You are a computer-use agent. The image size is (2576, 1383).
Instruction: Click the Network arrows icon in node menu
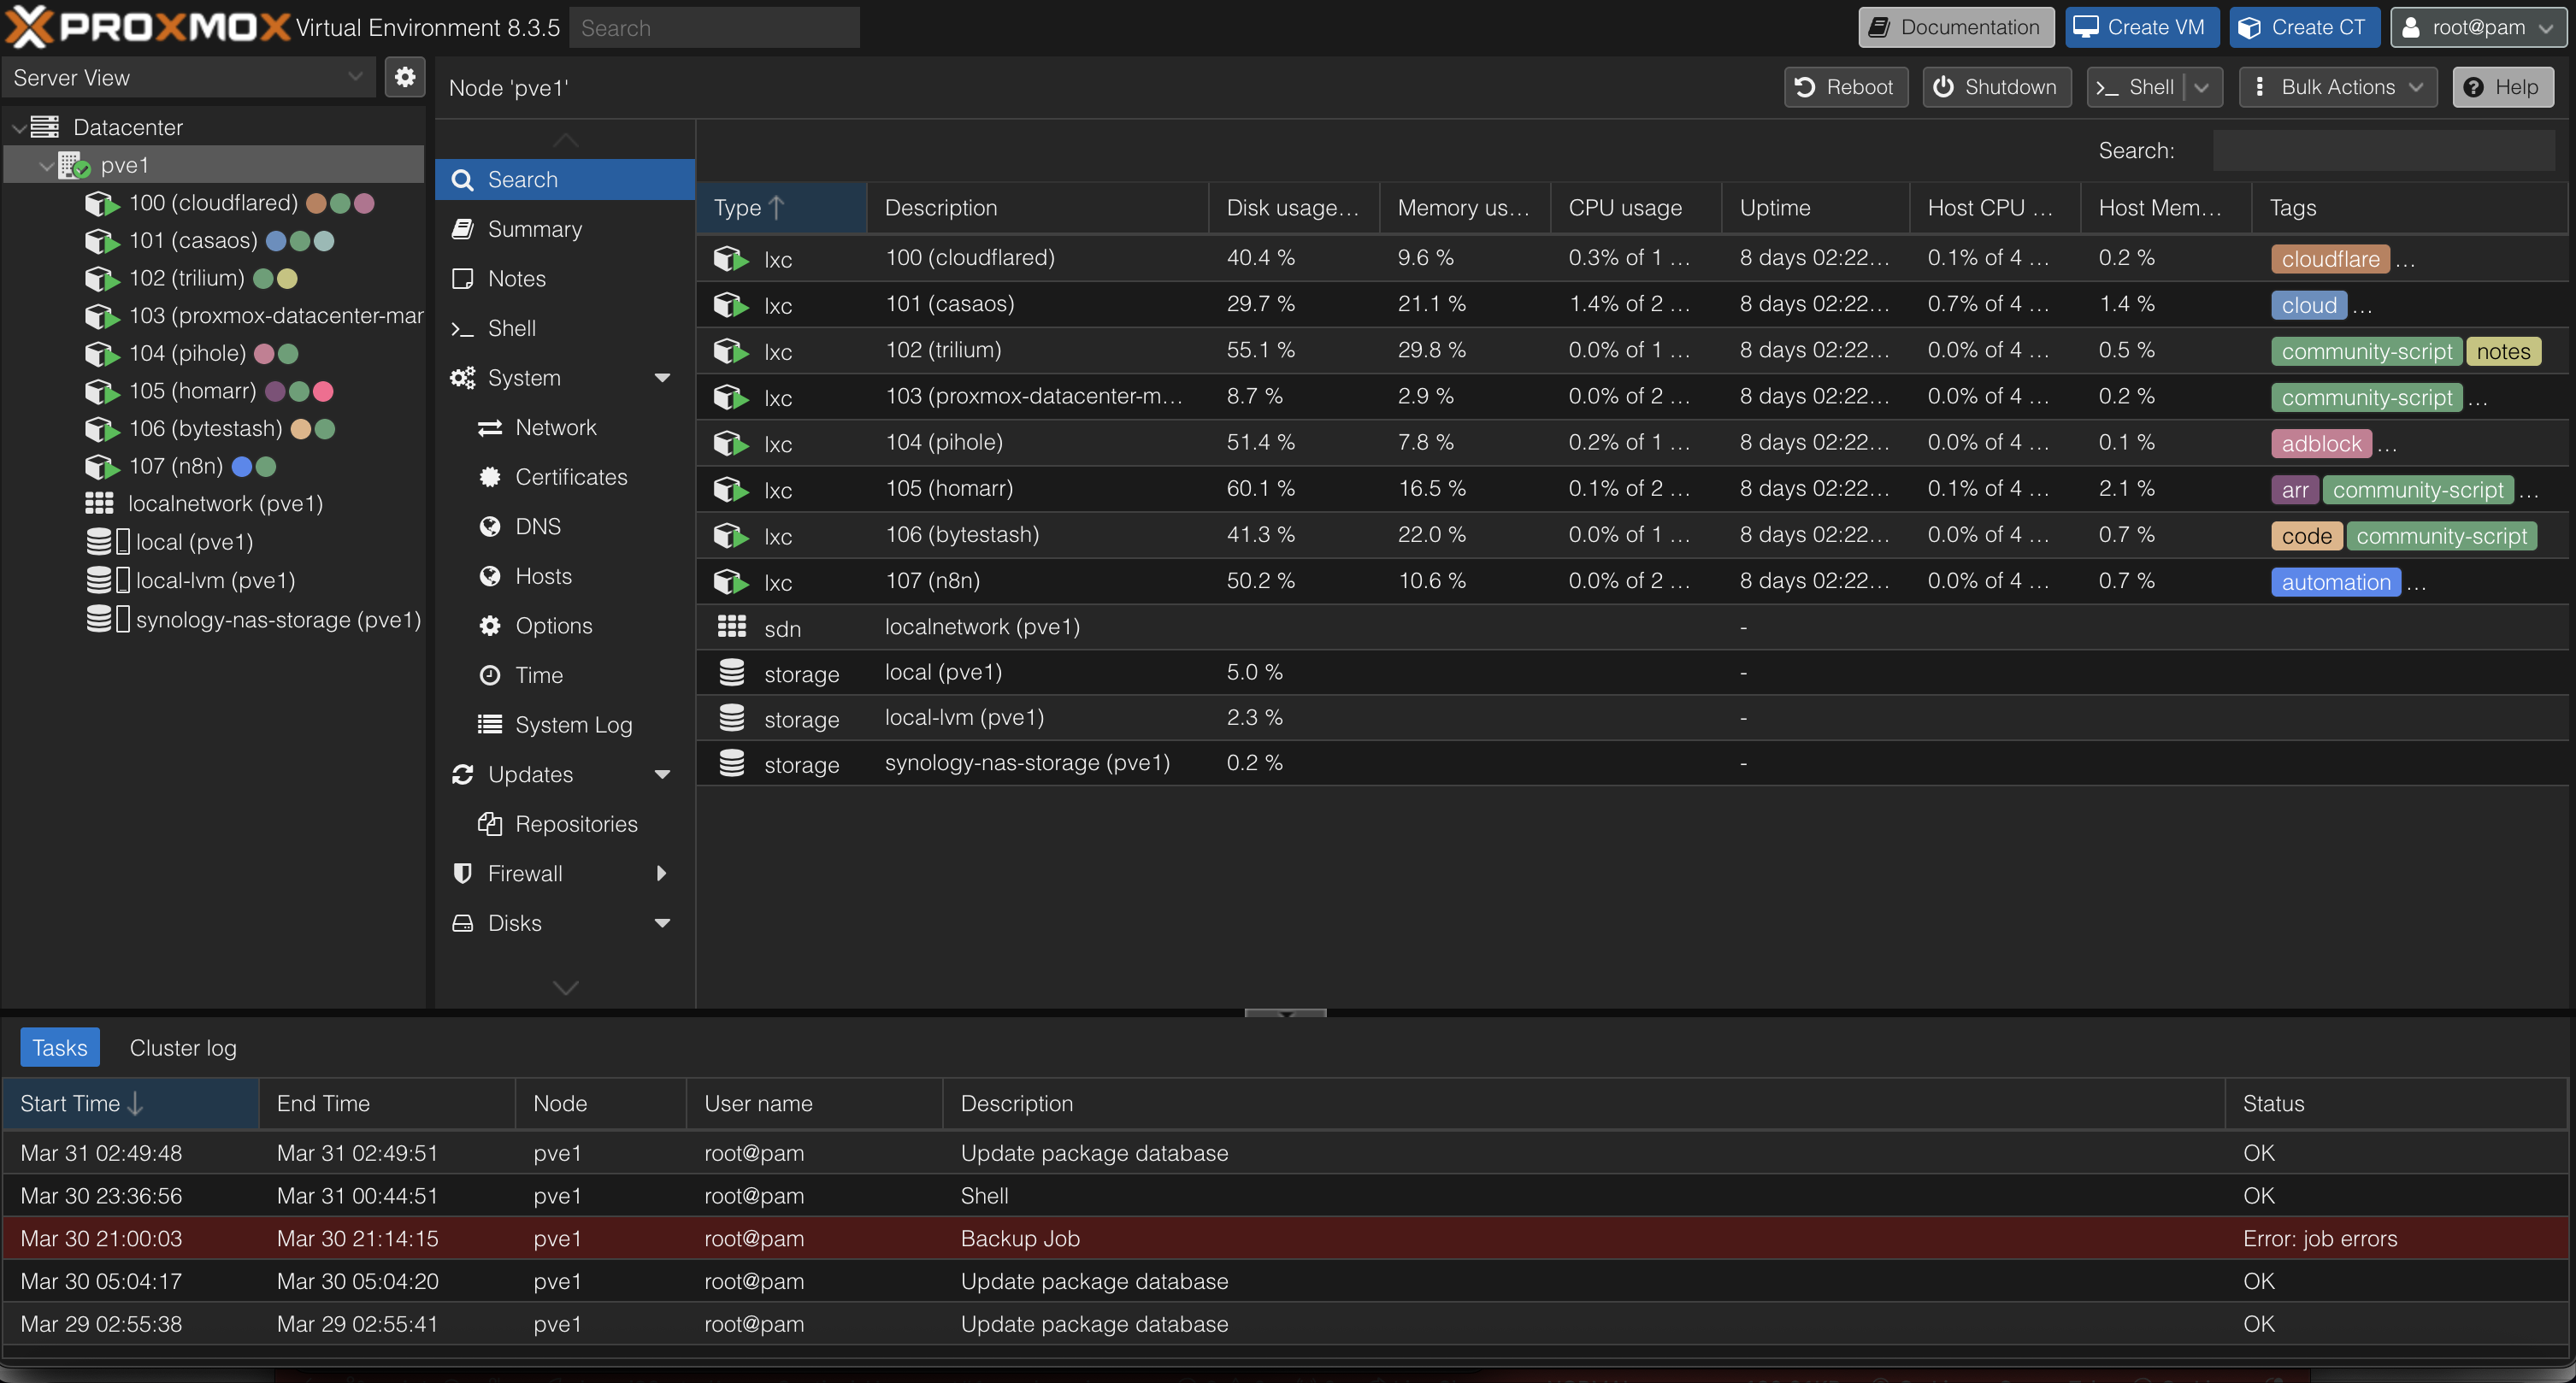[490, 428]
